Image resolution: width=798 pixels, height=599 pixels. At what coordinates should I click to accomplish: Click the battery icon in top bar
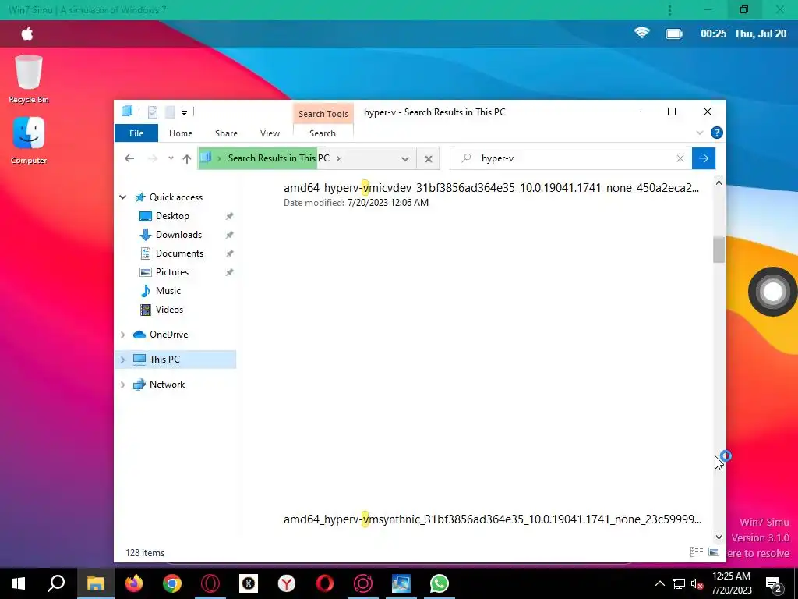tap(674, 34)
